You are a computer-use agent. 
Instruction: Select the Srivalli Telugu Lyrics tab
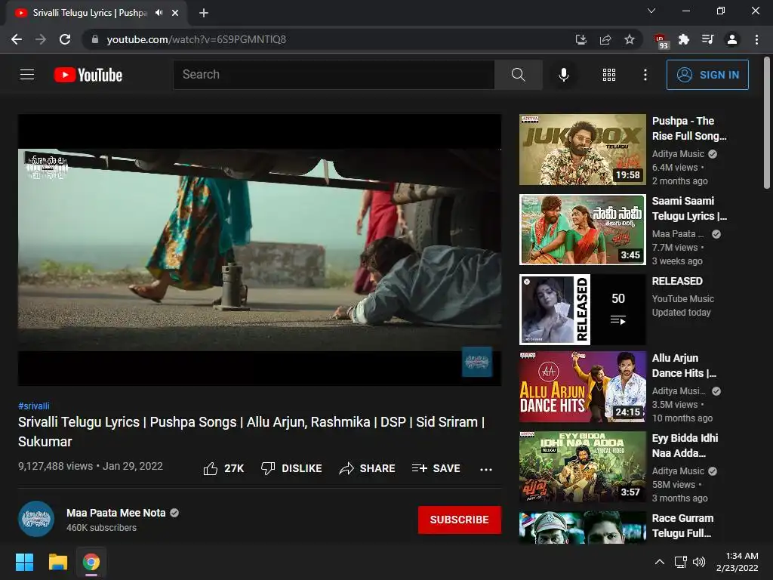tap(97, 13)
